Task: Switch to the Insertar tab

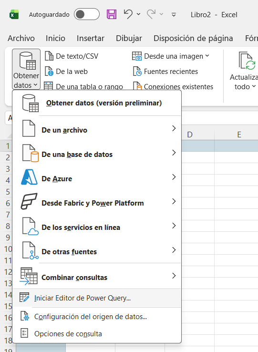Action: tap(91, 38)
